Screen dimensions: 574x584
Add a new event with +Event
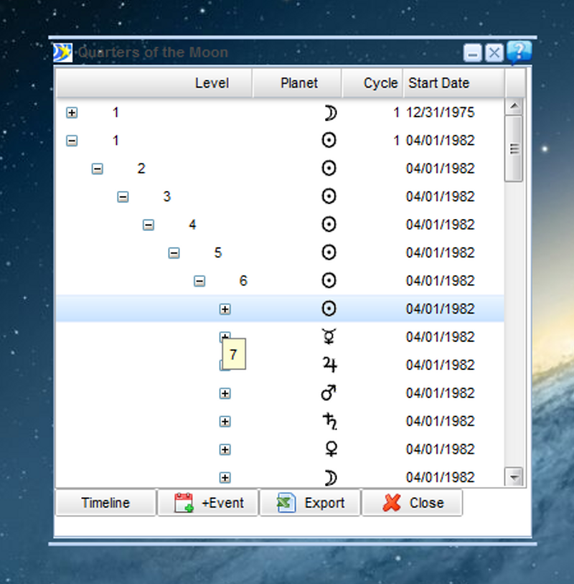point(208,503)
